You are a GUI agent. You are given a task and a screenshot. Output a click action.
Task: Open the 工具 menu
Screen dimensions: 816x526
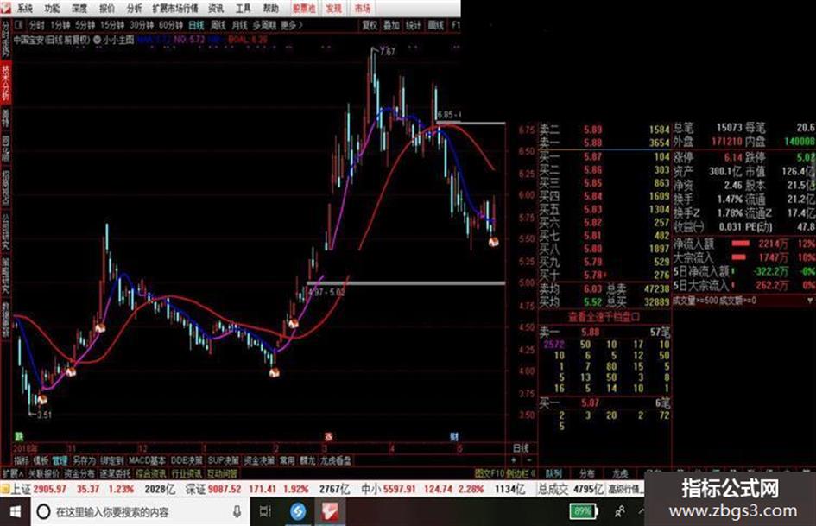tap(243, 9)
